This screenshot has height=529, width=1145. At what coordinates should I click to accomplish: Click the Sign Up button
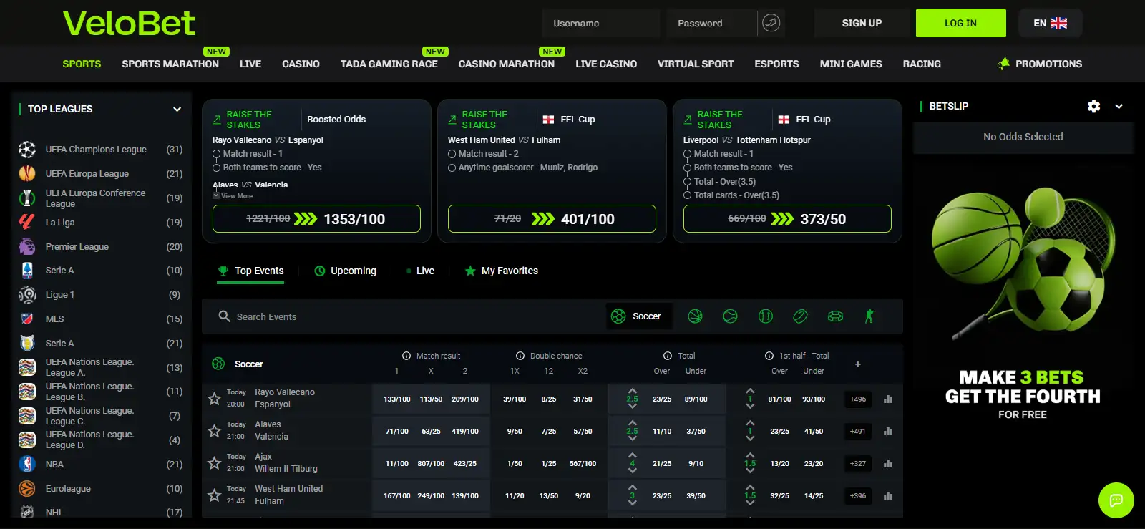click(862, 23)
